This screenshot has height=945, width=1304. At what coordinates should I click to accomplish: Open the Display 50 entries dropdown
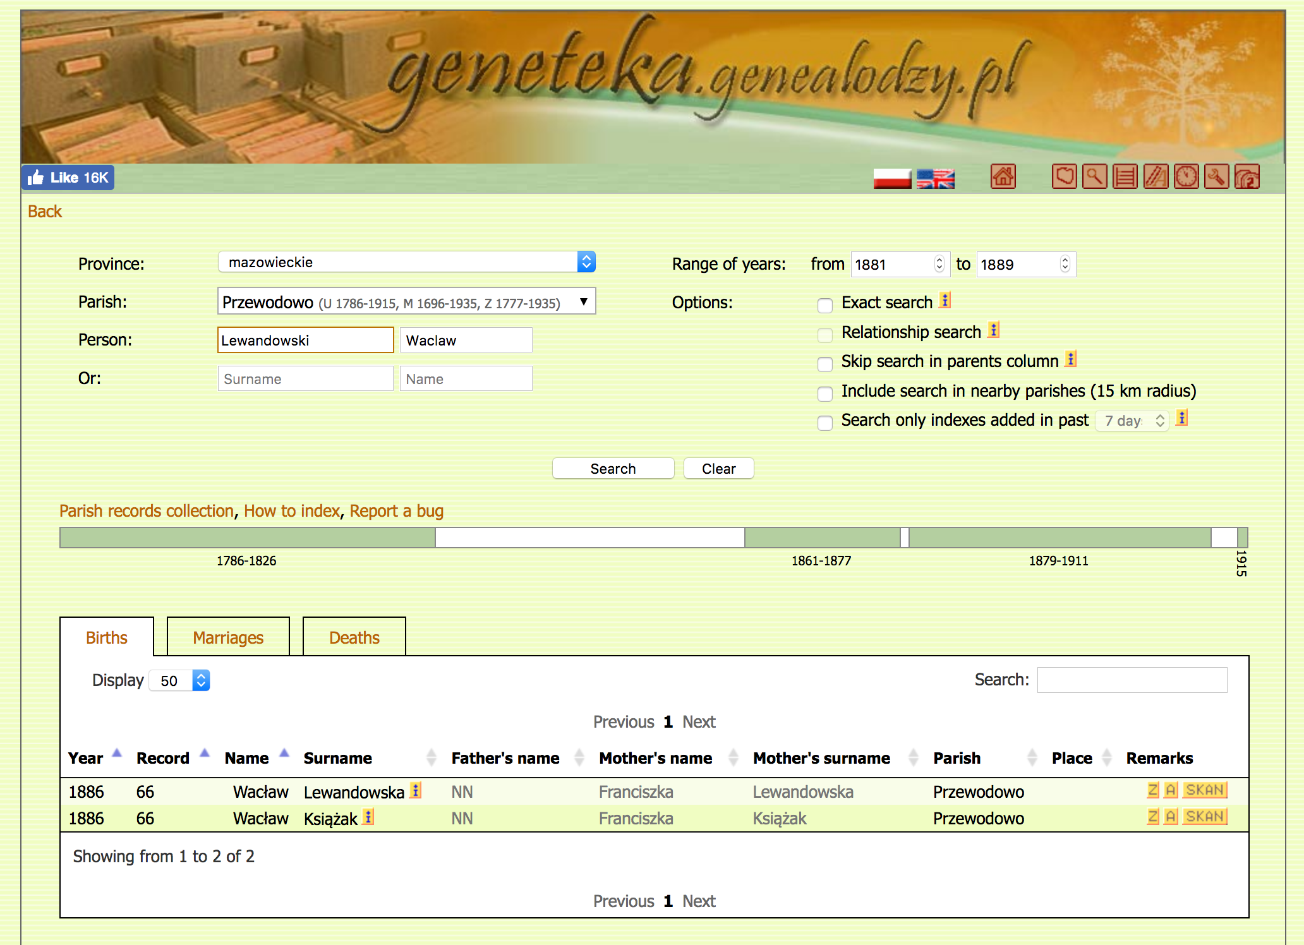tap(180, 680)
